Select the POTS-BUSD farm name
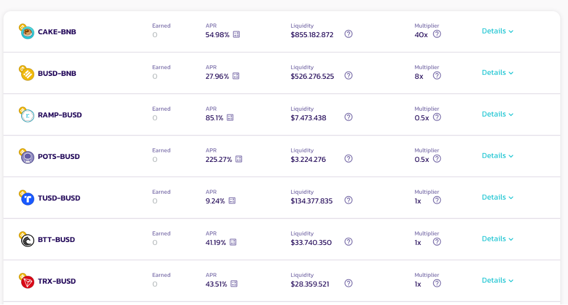This screenshot has height=305, width=568. 59,157
